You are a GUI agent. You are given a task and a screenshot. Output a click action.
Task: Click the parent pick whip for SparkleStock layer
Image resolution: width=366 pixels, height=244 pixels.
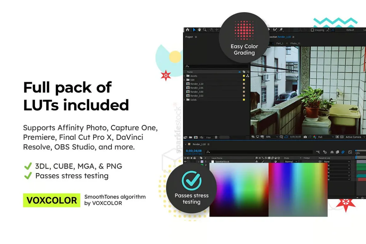click(x=320, y=161)
